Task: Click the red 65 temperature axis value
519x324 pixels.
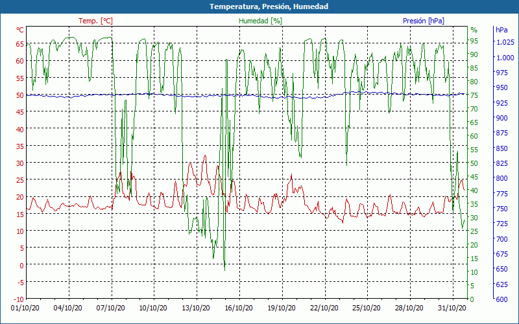Action: click(x=20, y=44)
